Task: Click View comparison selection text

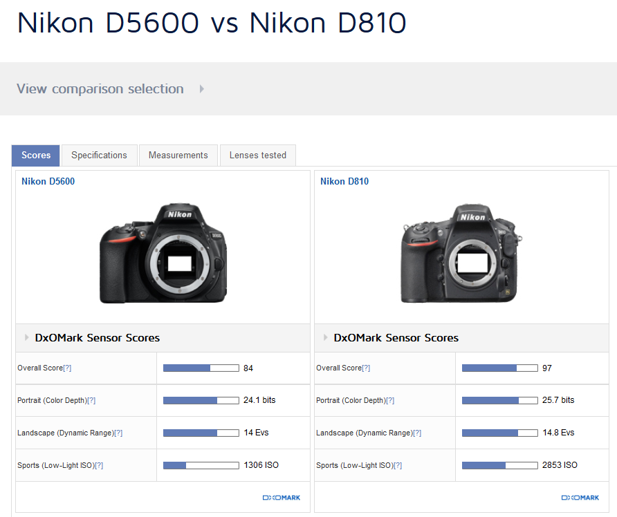Action: click(x=100, y=89)
